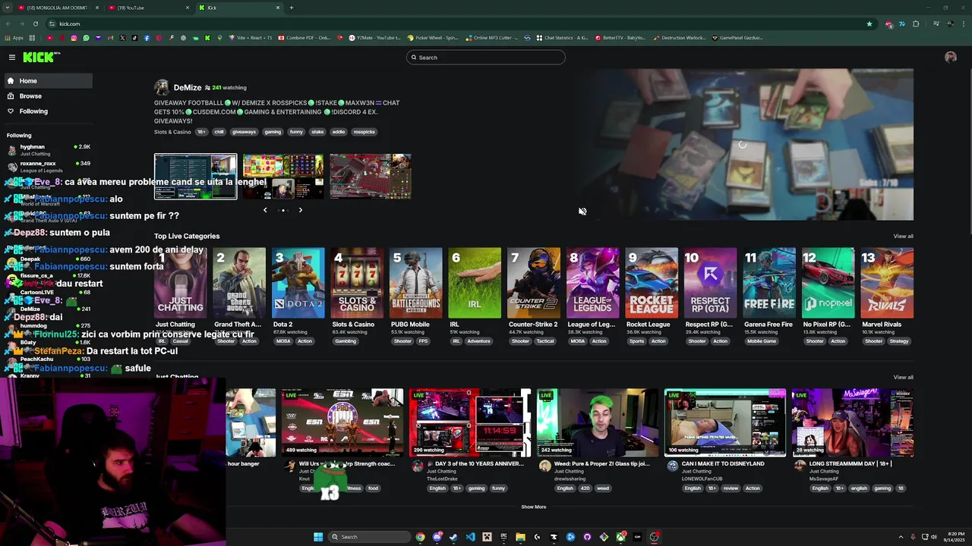Image resolution: width=972 pixels, height=546 pixels.
Task: Go to previous featured stream carousel arrow
Action: (x=265, y=210)
